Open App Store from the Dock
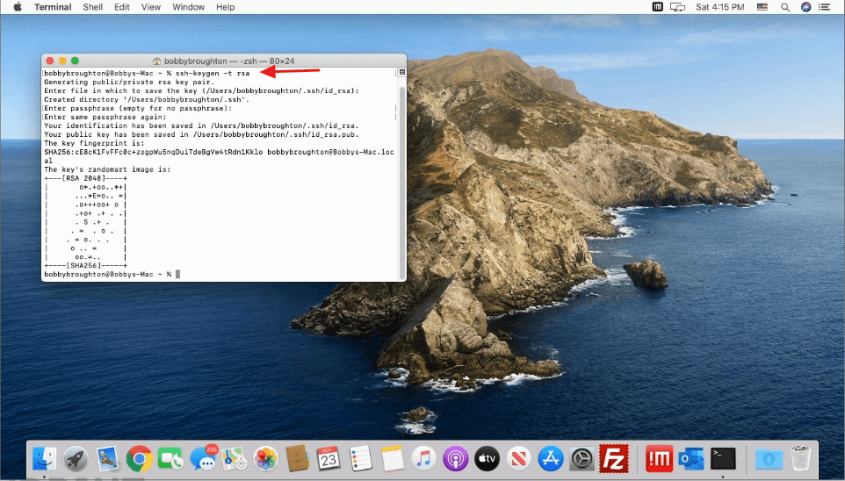This screenshot has height=481, width=845. coord(550,459)
